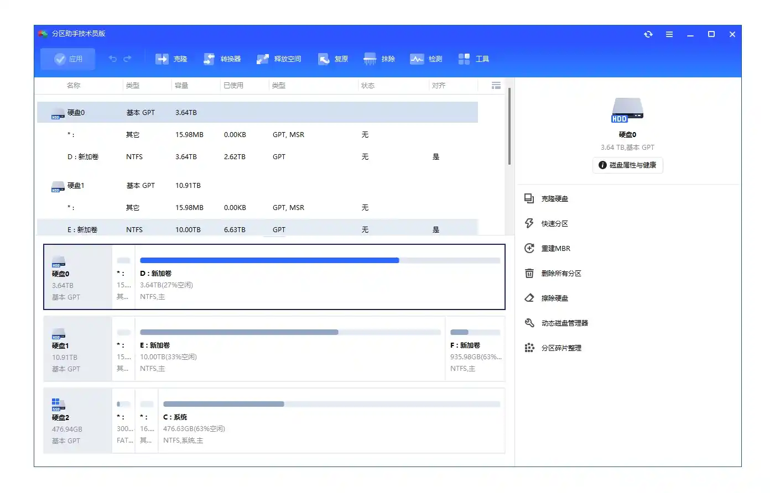Select the E: 新加卷 row in list
This screenshot has width=780, height=493.
pyautogui.click(x=257, y=228)
